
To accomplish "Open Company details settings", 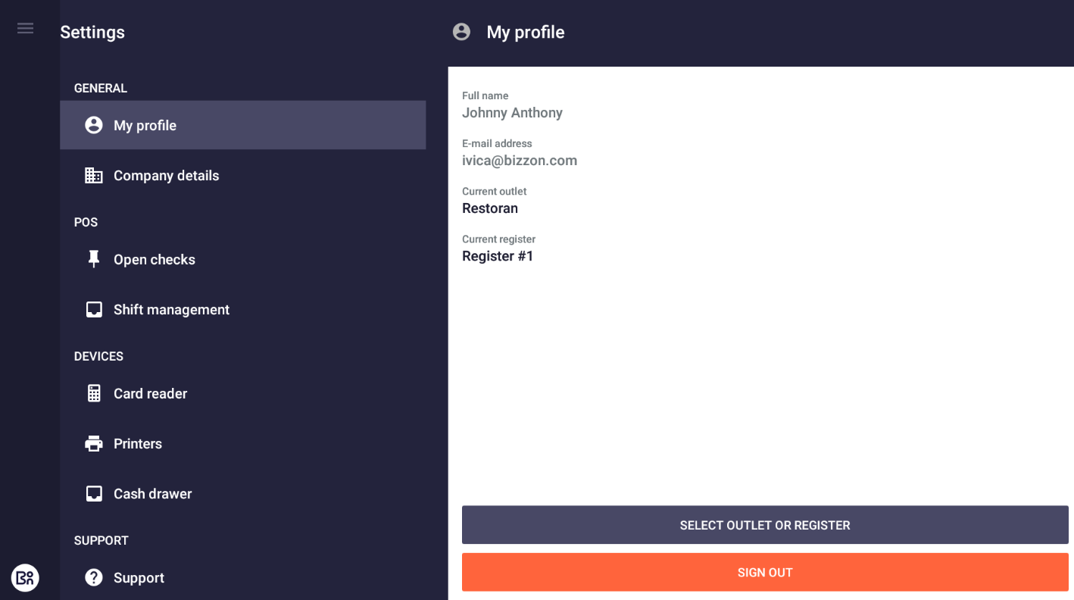I will click(x=242, y=176).
